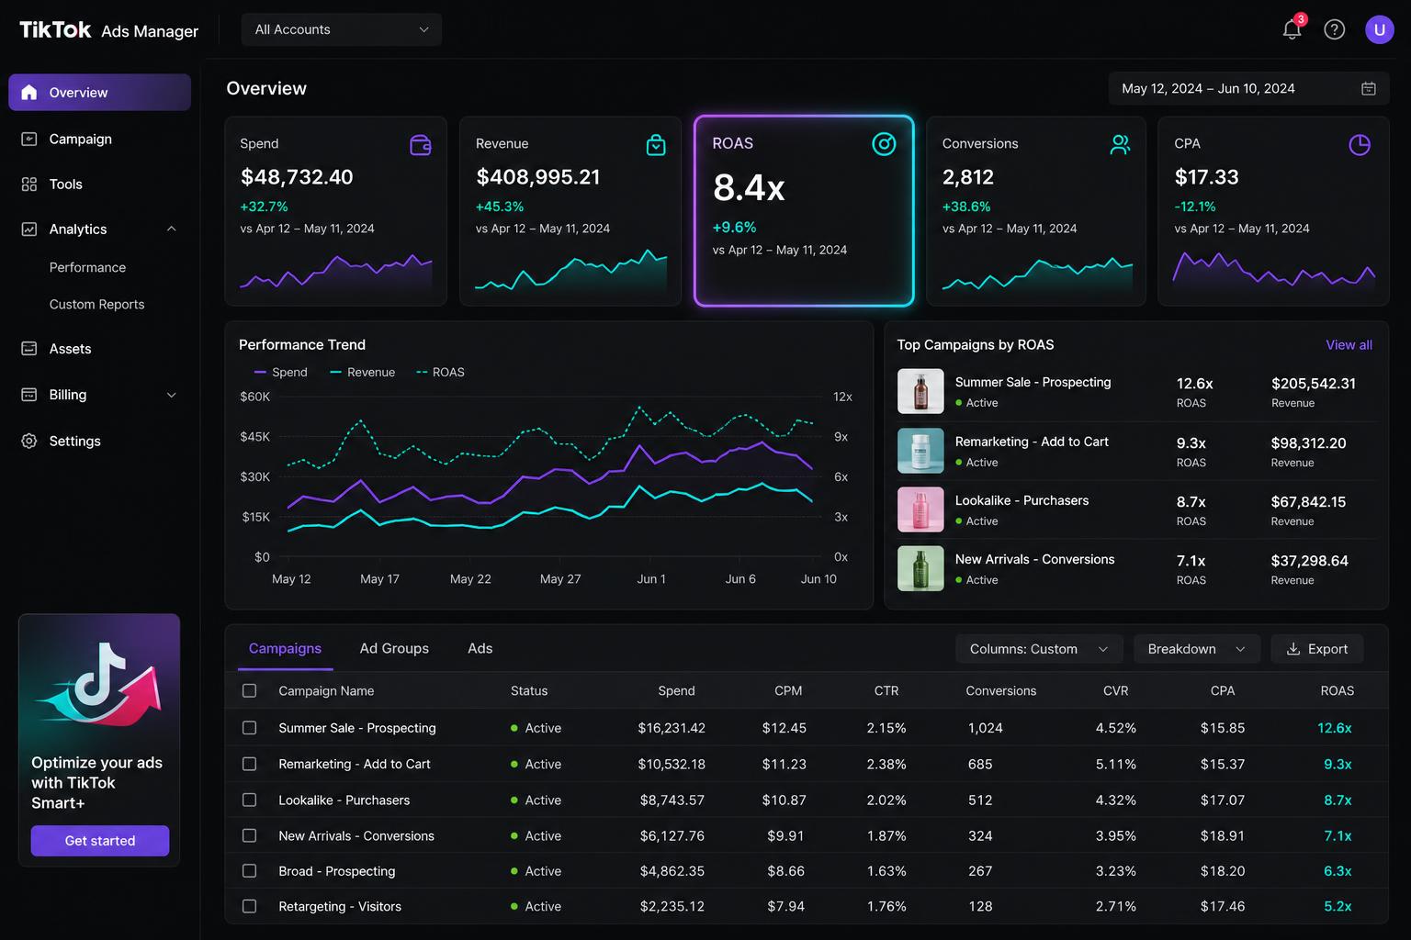The width and height of the screenshot is (1411, 940).
Task: Check the New Arrivals - Conversions row checkbox
Action: pyautogui.click(x=249, y=835)
